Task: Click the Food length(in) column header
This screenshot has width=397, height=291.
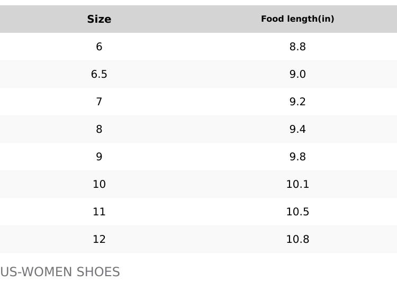Action: 297,19
